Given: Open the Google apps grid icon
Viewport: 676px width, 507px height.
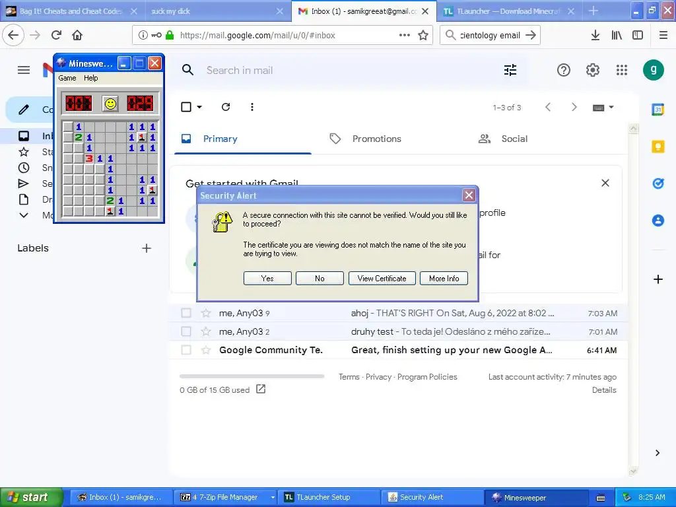Looking at the screenshot, I should point(622,70).
